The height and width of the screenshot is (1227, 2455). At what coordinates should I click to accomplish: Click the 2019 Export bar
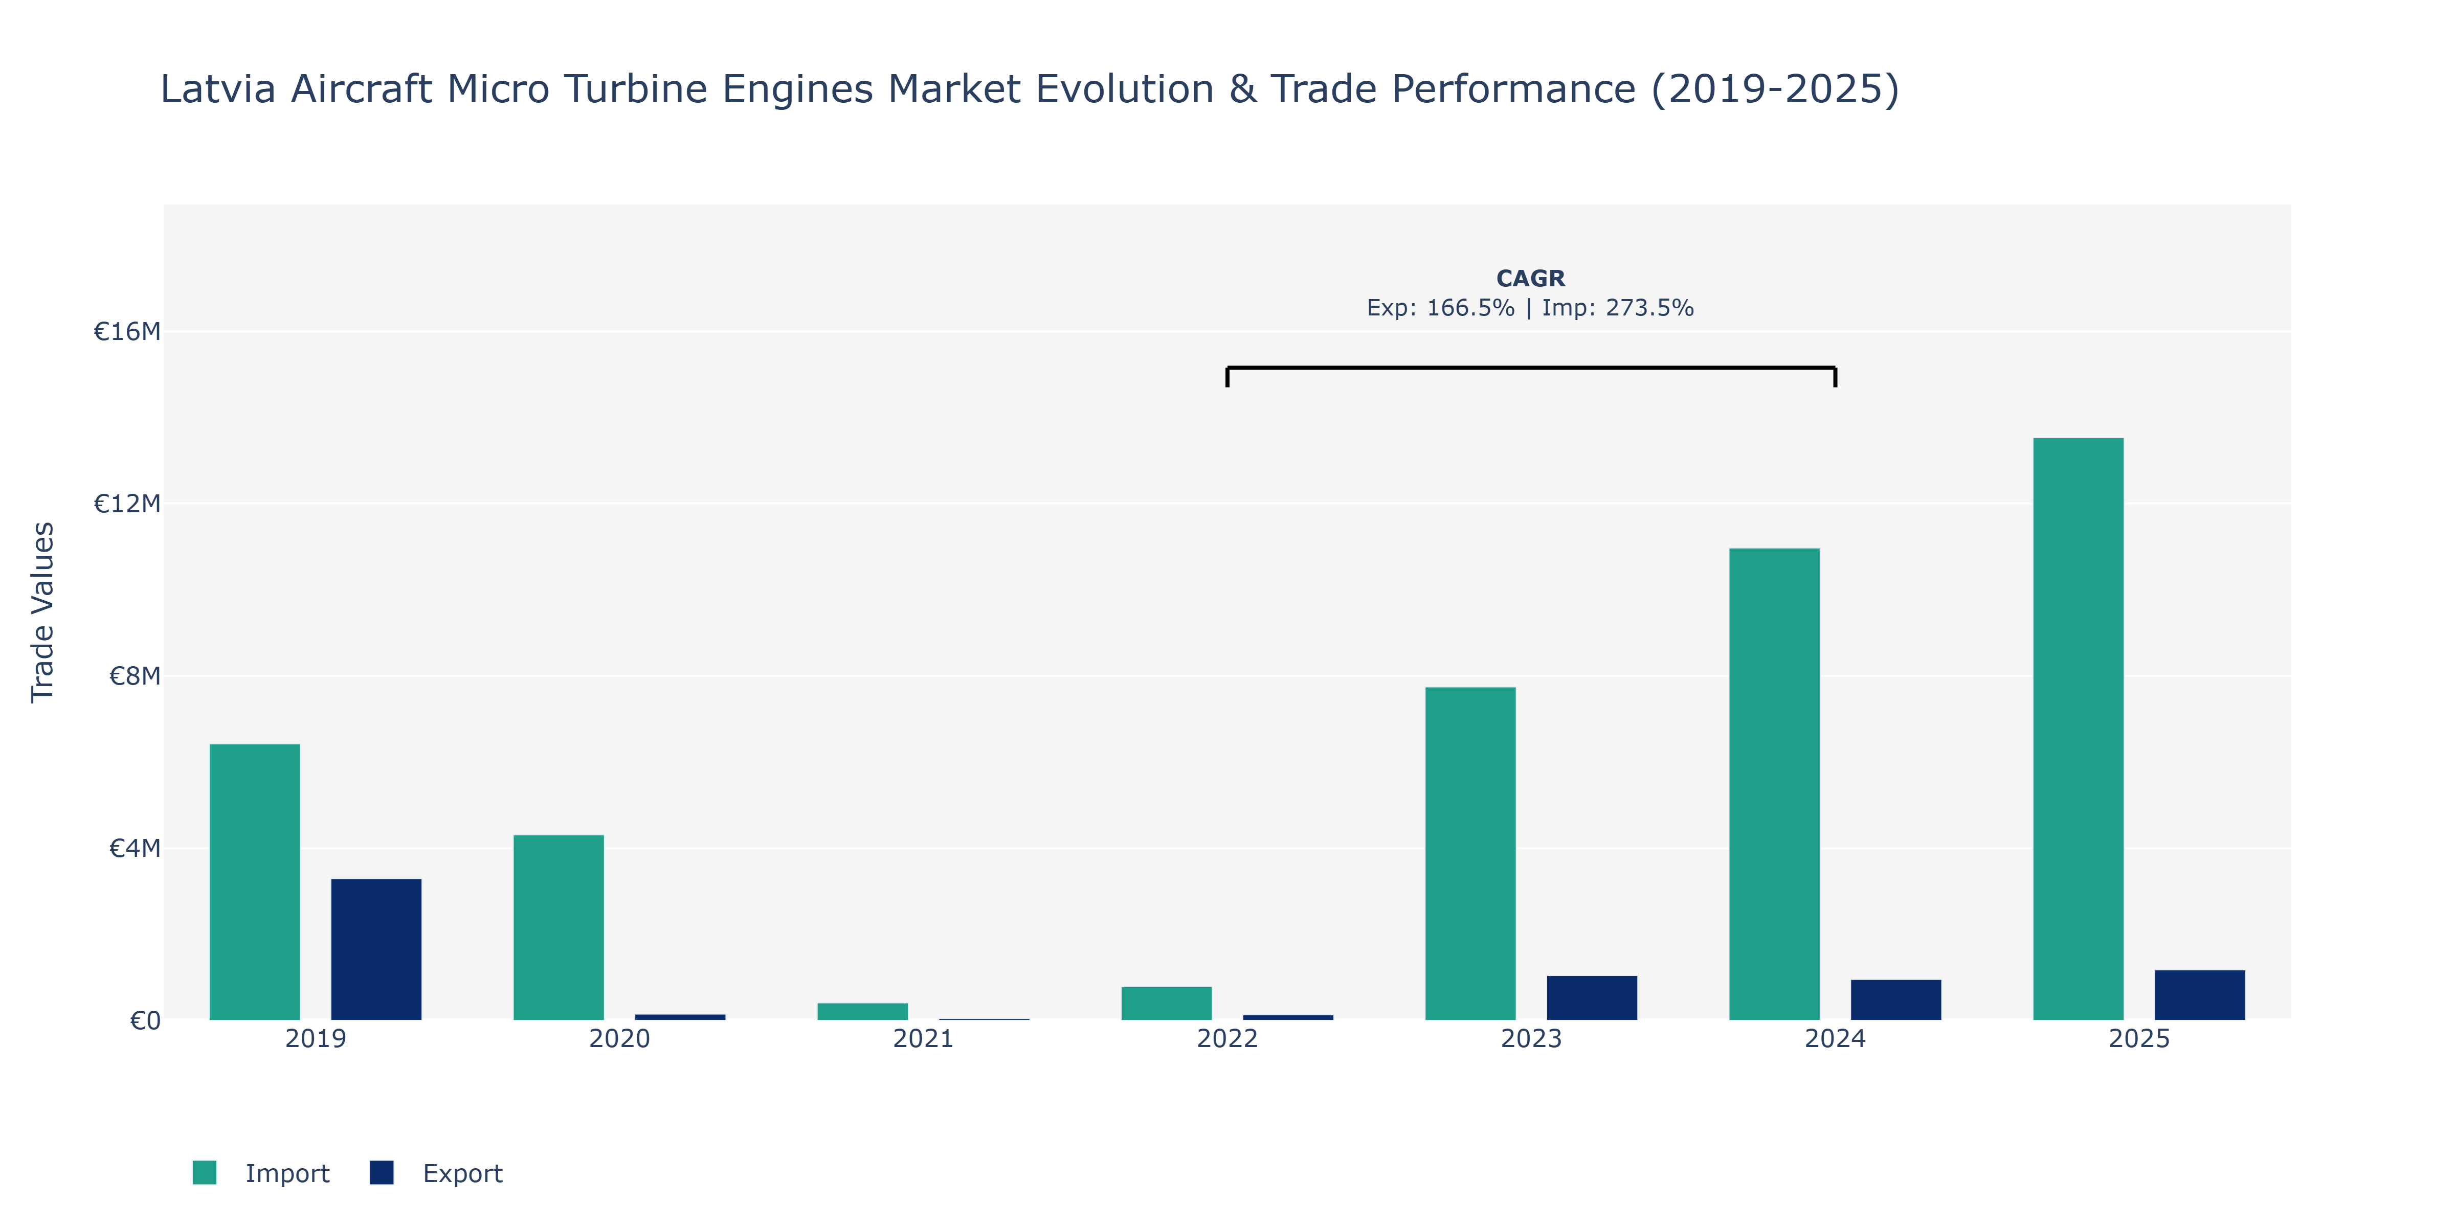(x=376, y=949)
